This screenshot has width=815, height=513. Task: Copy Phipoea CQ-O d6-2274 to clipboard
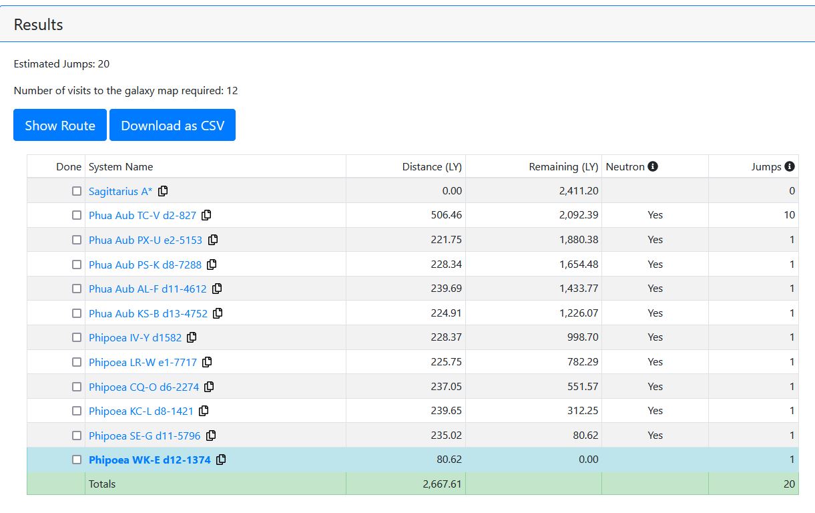click(209, 387)
